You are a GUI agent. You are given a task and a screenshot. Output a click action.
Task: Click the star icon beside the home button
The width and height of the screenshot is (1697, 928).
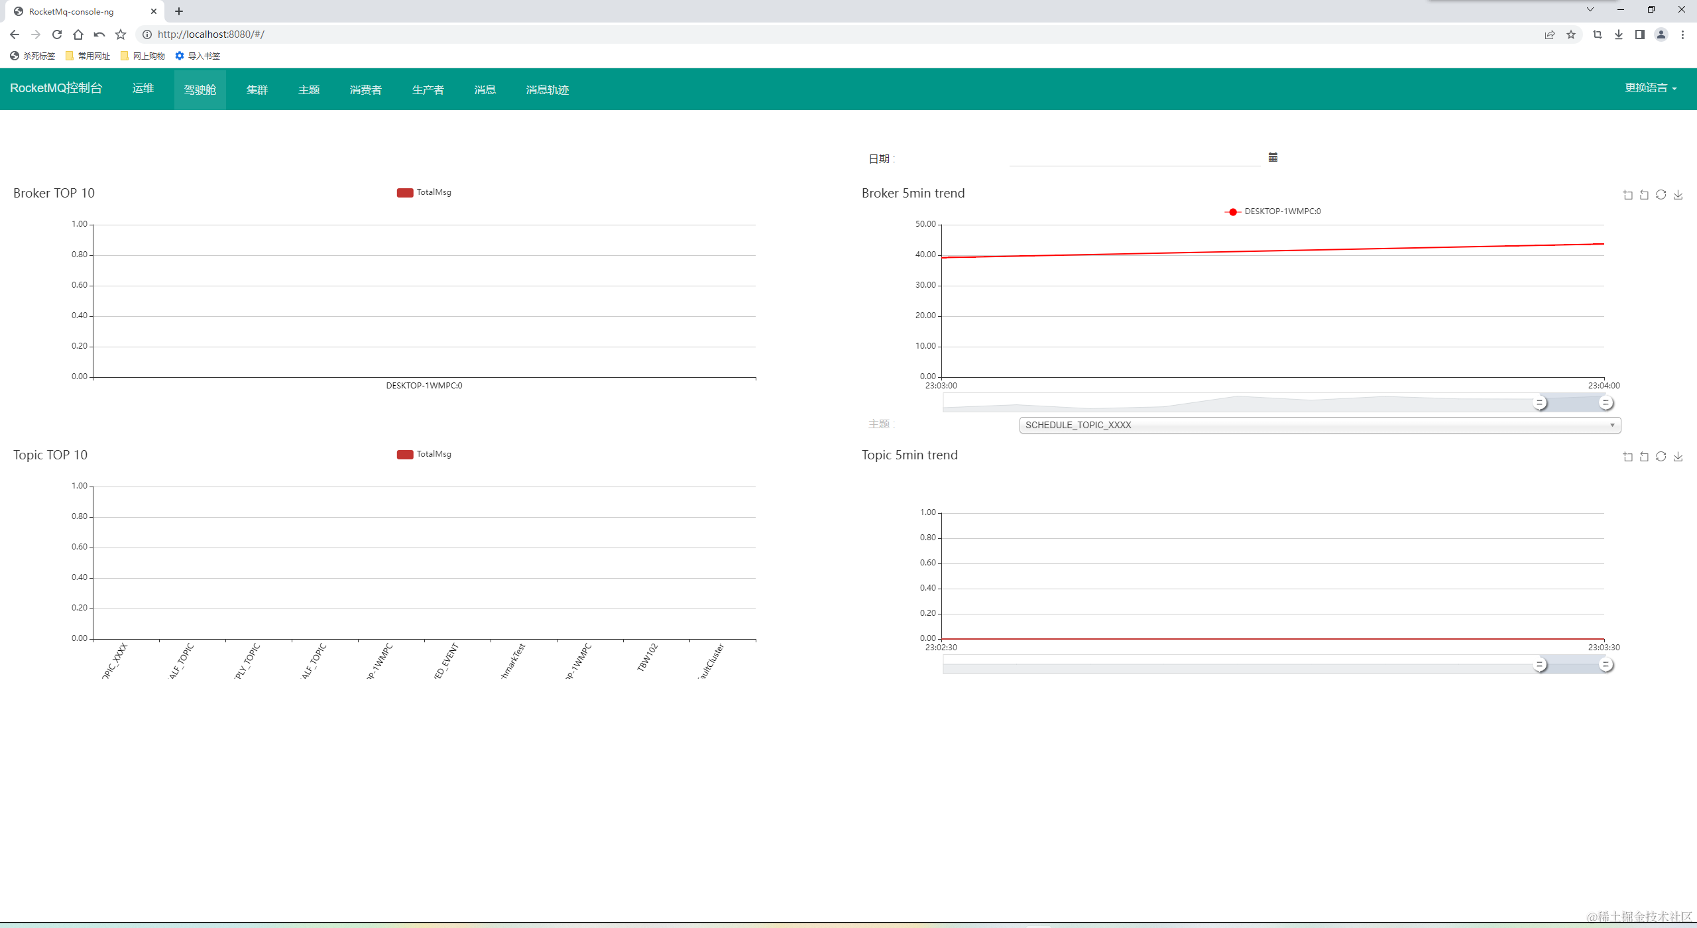121,34
